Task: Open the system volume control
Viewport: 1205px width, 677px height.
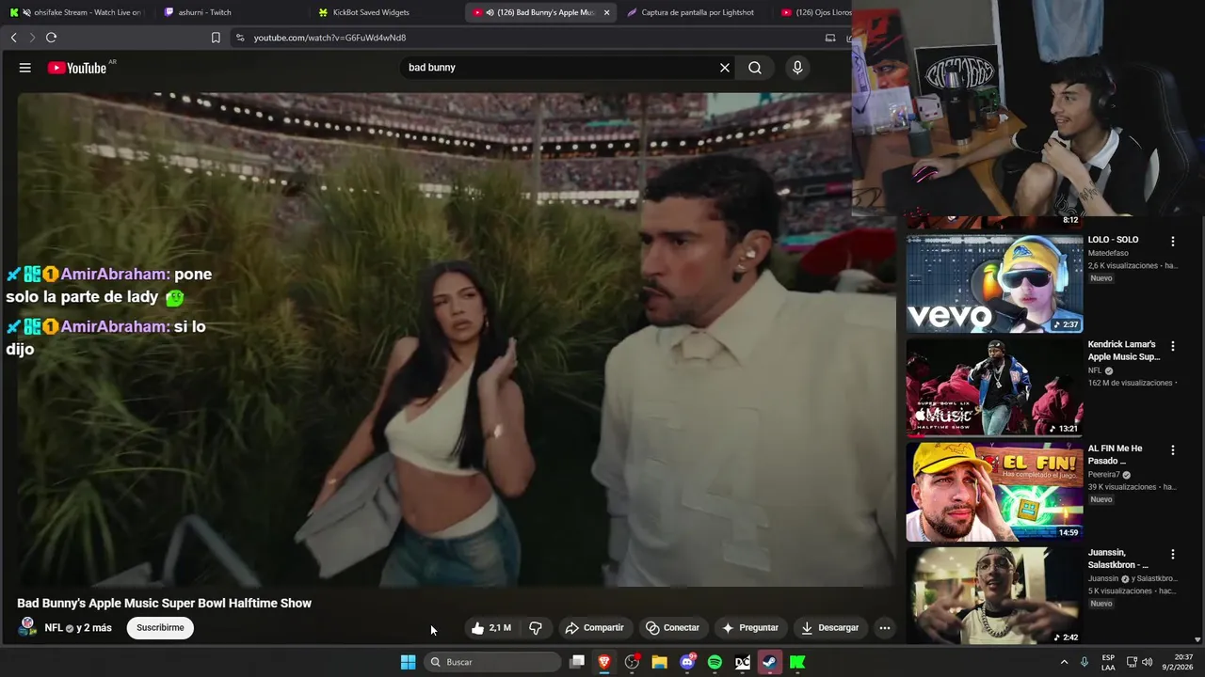Action: [1147, 662]
